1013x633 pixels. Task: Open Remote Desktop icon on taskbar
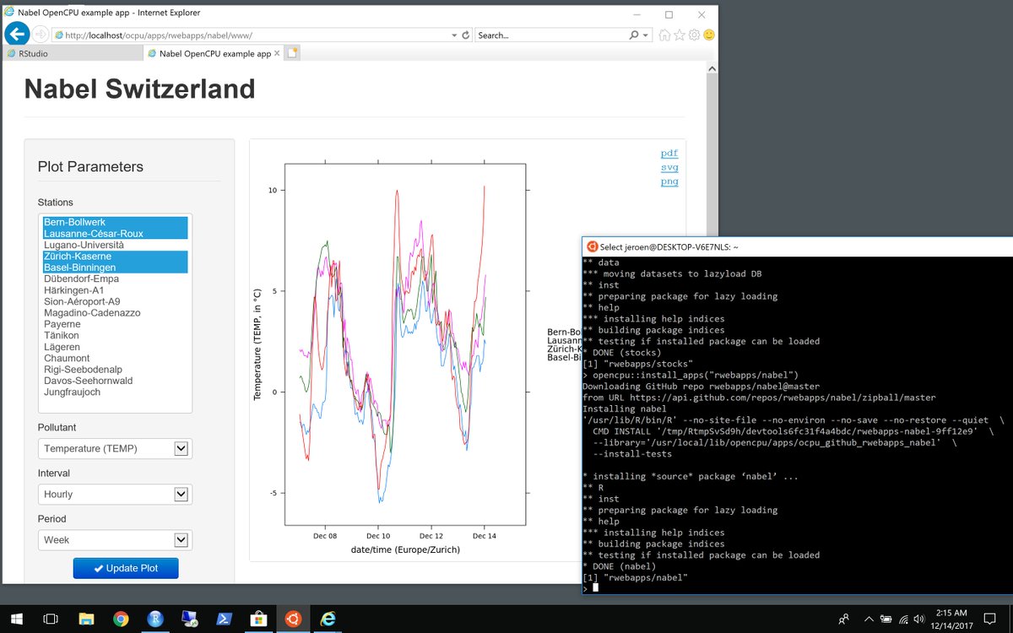pos(189,619)
